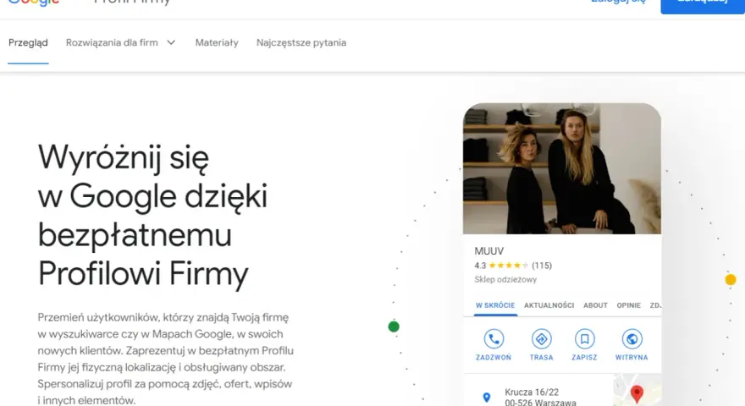The image size is (745, 406).
Task: Switch to the Opinie tab
Action: (628, 305)
